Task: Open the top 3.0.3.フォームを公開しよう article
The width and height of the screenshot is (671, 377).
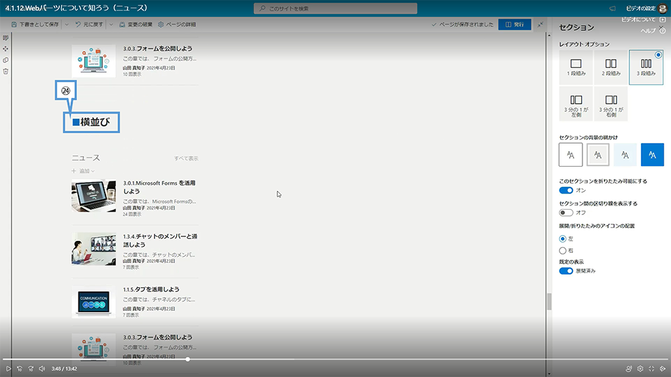Action: [x=158, y=49]
